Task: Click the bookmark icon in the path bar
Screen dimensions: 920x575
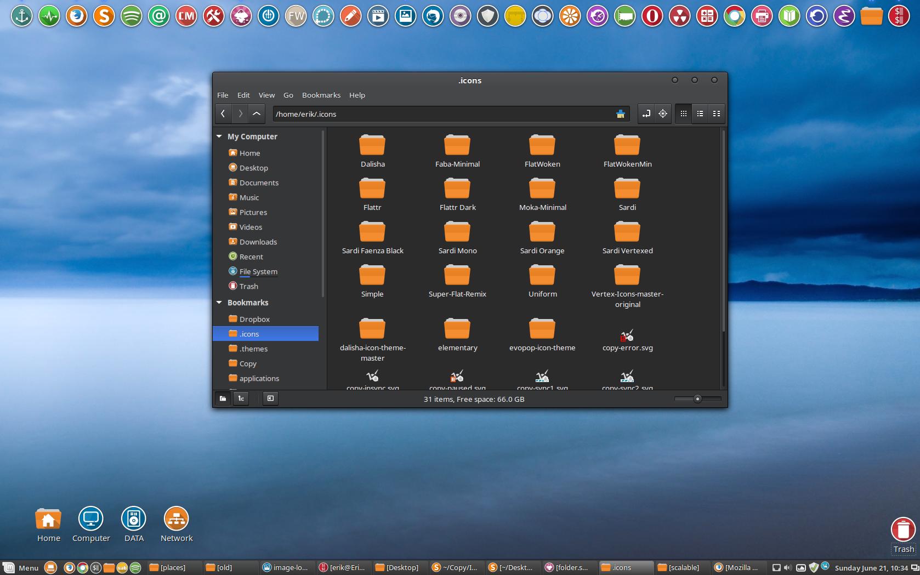Action: coord(621,114)
